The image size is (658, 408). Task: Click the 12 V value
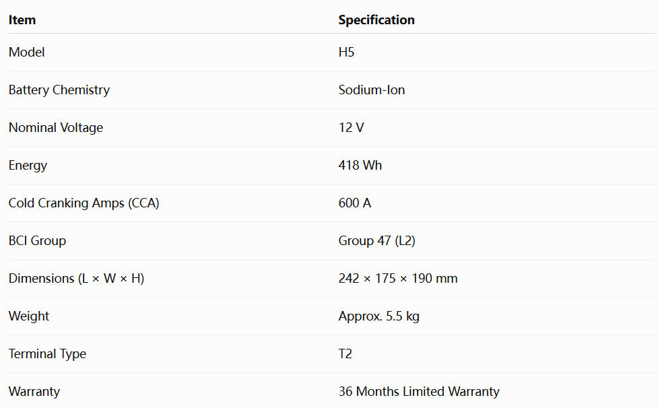(352, 127)
